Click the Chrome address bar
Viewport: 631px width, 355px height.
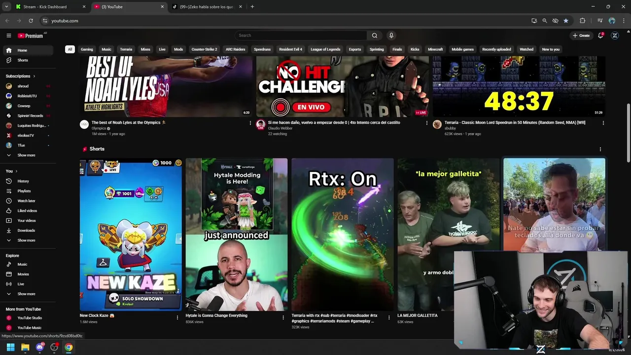tap(283, 21)
